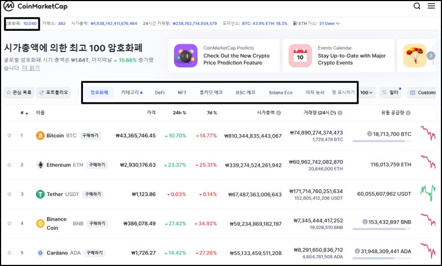Image resolution: width=442 pixels, height=266 pixels.
Task: Click 구매하기 button for BNB
Action: tap(97, 224)
